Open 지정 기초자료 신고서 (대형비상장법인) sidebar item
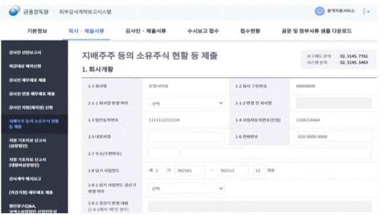This screenshot has width=383, height=215. pos(28,162)
